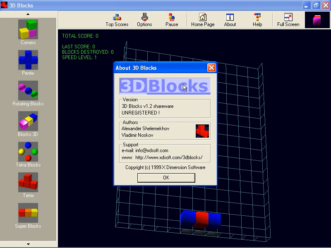Open the About dialog
The image size is (331, 248).
[x=230, y=19]
